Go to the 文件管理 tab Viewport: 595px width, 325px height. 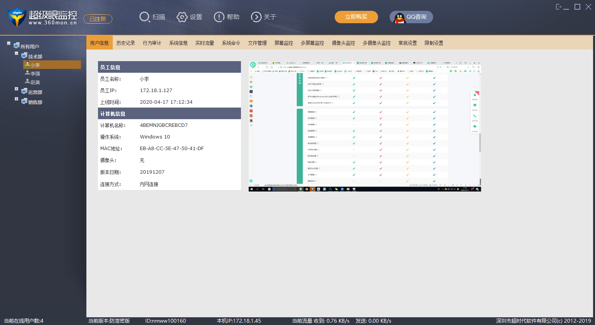[257, 43]
